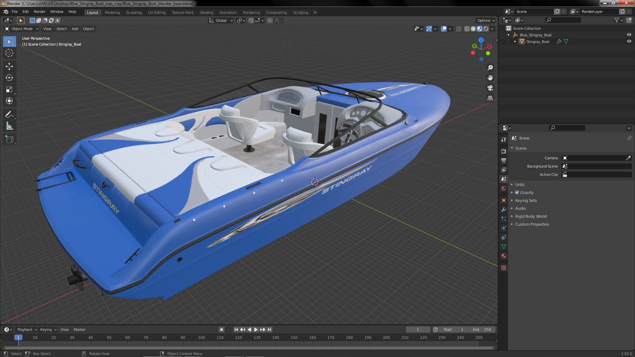Expand the Custom Properties panel
635x357 pixels.
532,224
